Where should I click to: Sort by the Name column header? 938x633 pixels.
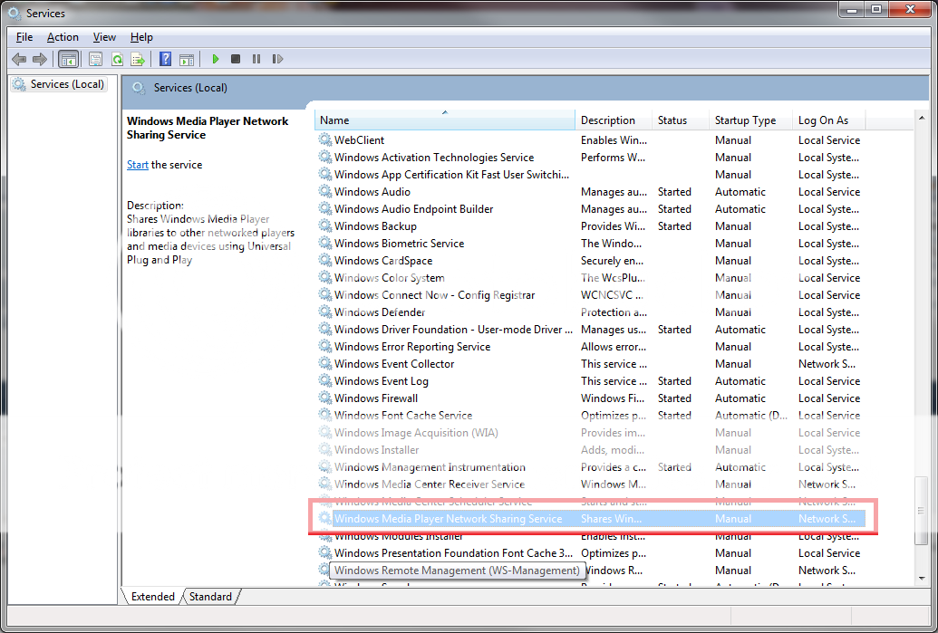(x=444, y=120)
